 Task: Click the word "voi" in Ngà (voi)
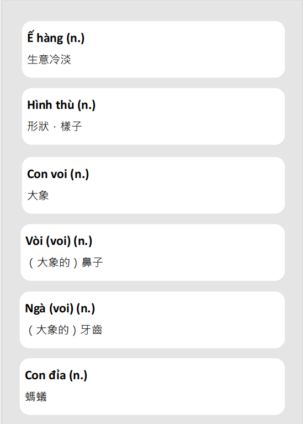pos(61,308)
